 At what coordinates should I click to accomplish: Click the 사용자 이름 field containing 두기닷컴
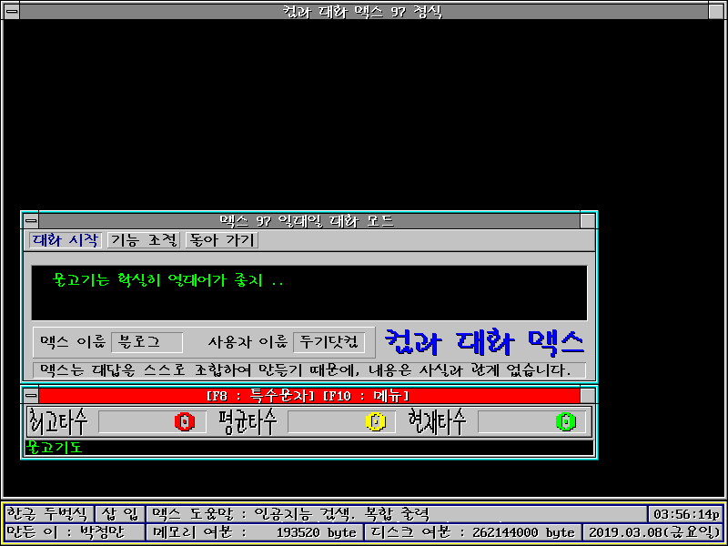tap(329, 343)
